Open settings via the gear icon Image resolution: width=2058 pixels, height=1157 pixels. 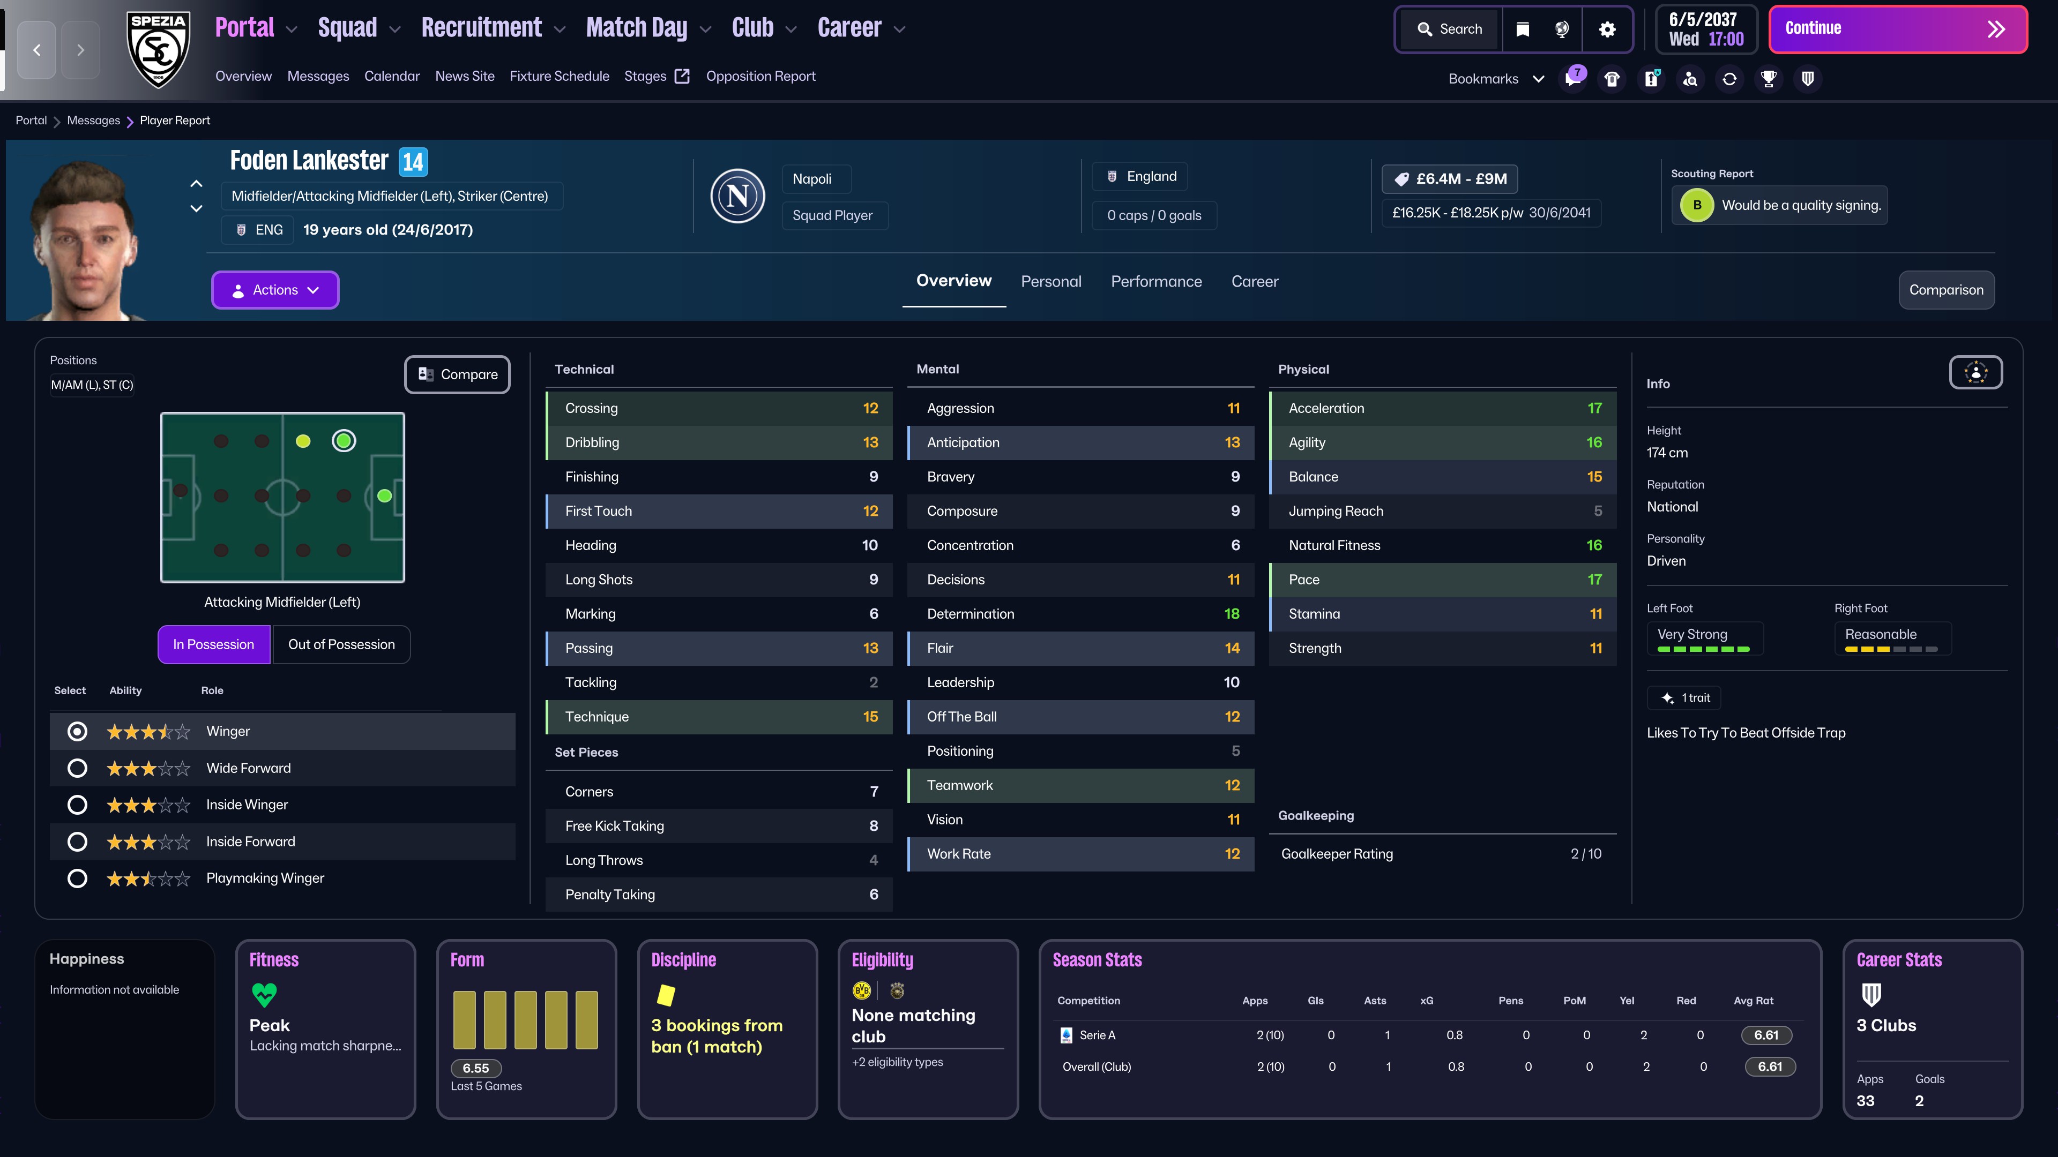1607,29
